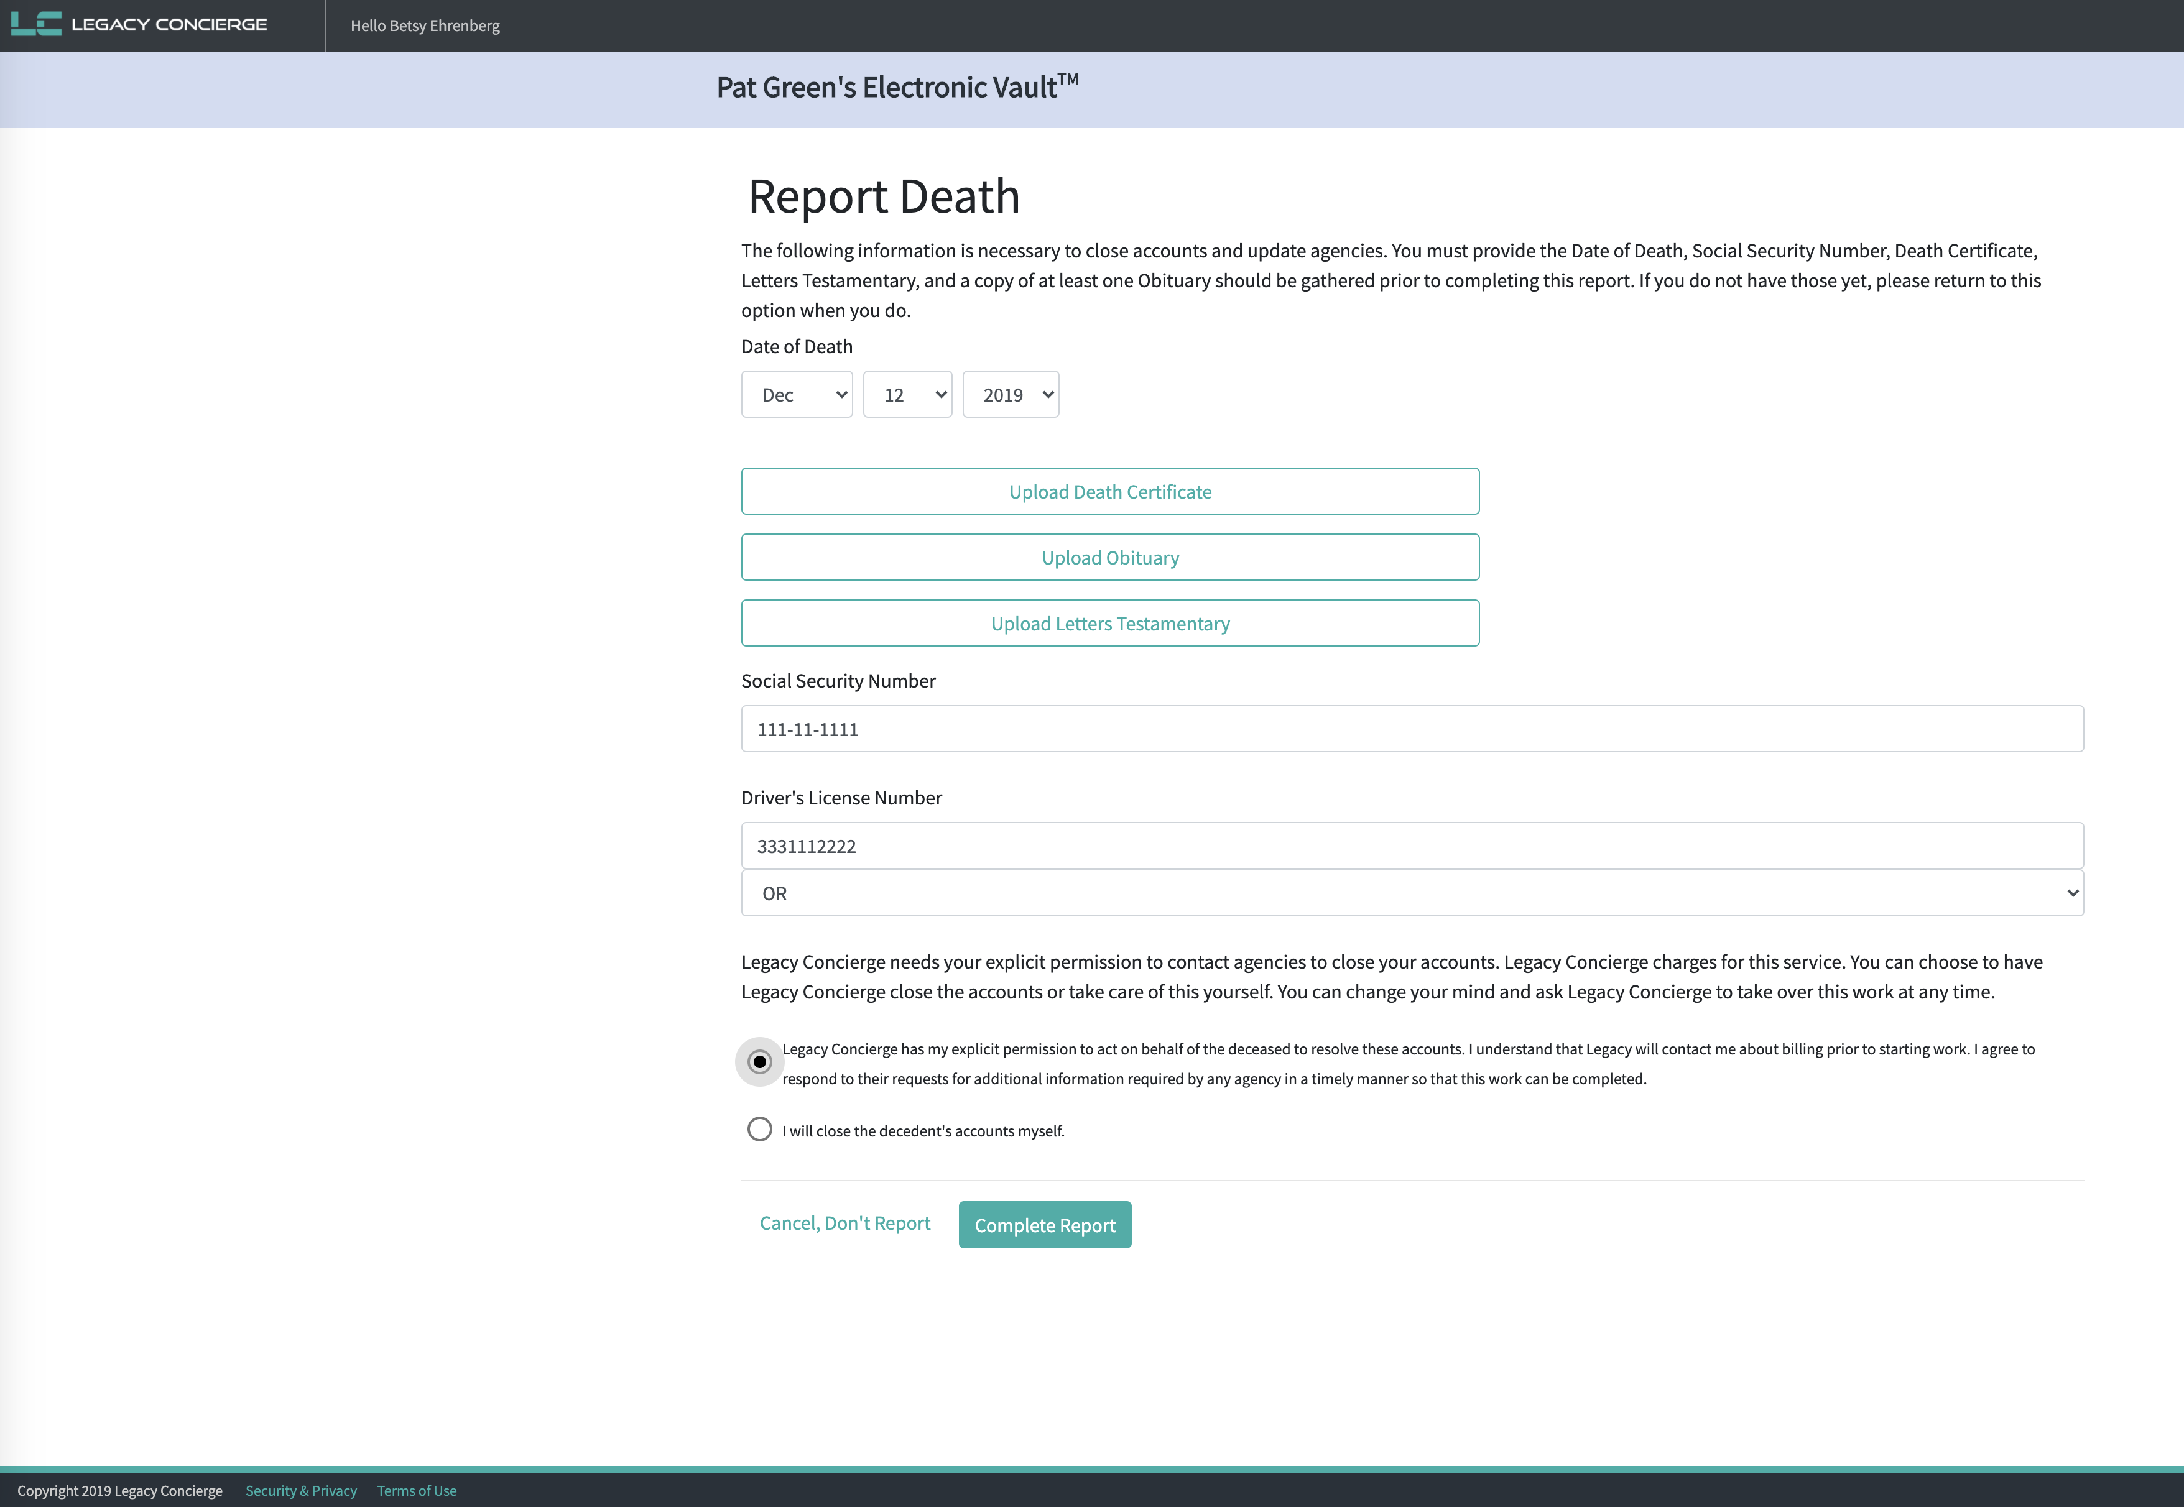This screenshot has width=2184, height=1507.
Task: Click Upload Obituary button
Action: [1109, 558]
